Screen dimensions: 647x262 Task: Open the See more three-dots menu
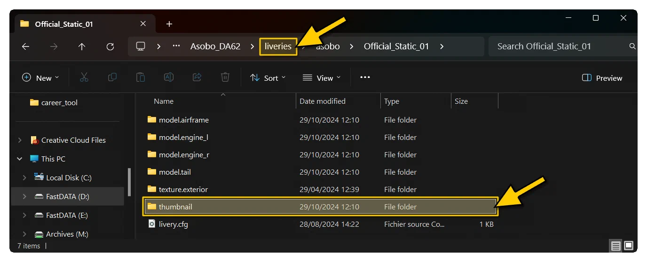pyautogui.click(x=365, y=77)
